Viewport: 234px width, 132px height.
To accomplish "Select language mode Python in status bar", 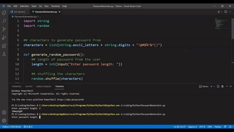I will [x=218, y=127].
